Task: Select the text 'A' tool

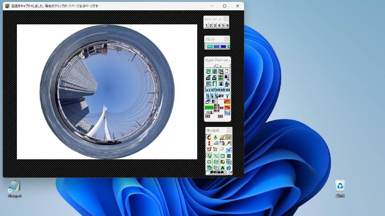Action: tap(222, 167)
